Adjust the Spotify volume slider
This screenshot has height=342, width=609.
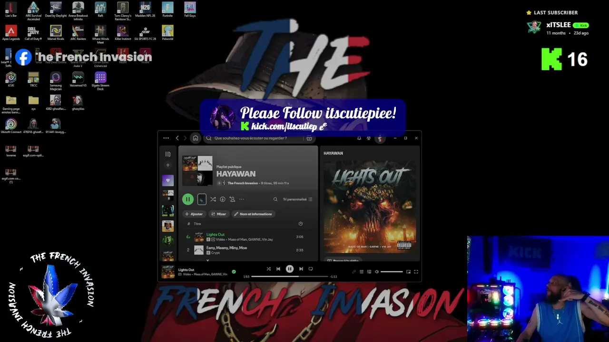392,272
